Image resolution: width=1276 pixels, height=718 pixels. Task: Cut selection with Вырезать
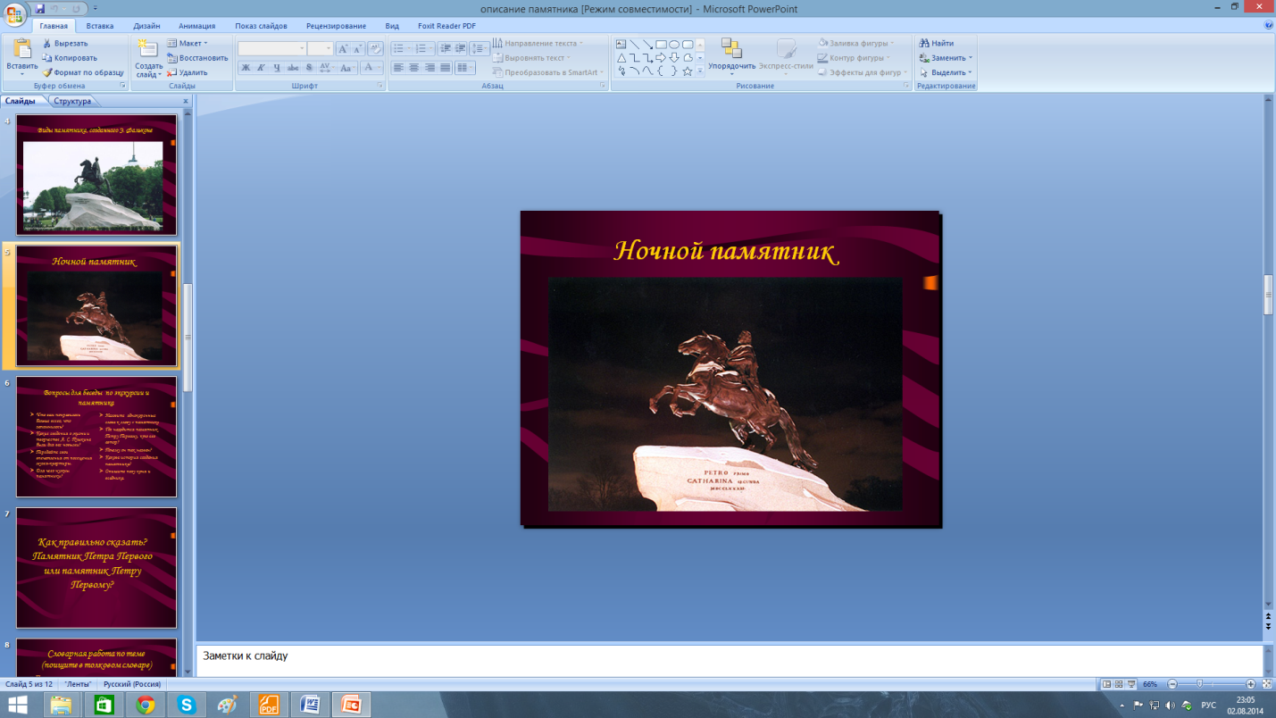(65, 43)
